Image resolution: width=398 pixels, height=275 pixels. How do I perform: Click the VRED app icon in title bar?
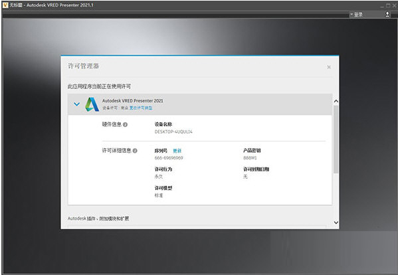pos(5,5)
